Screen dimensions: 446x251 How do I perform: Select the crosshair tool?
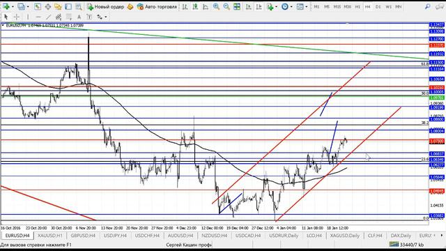pos(17,17)
